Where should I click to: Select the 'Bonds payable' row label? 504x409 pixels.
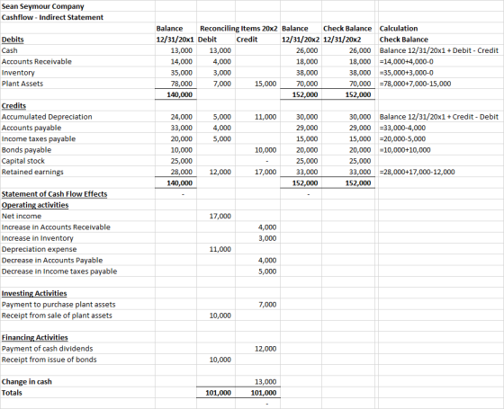click(26, 150)
